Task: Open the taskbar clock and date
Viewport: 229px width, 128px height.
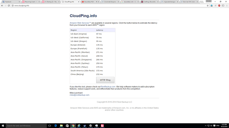Action: pyautogui.click(x=224, y=126)
